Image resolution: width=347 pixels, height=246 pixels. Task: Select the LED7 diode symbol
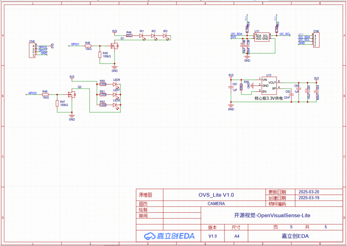point(115,95)
